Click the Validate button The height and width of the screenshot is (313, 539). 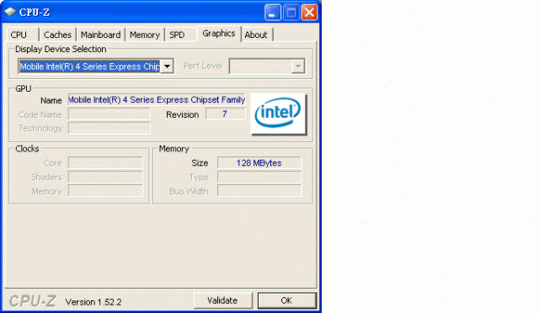[x=222, y=300]
